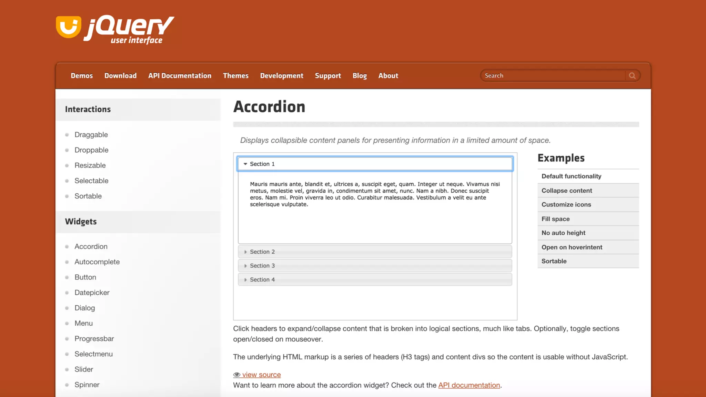Click the Section 4 arrow icon
The width and height of the screenshot is (706, 397).
point(245,280)
